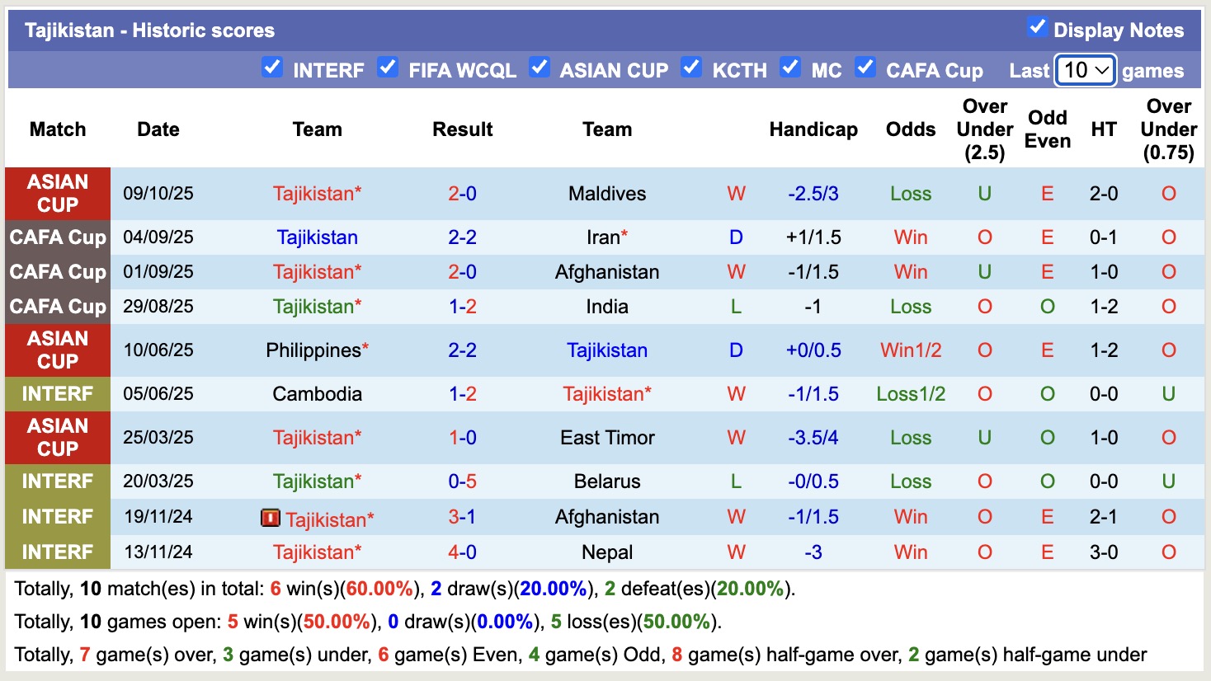
Task: Toggle the ASIAN CUP filter checkbox
Action: click(x=540, y=68)
